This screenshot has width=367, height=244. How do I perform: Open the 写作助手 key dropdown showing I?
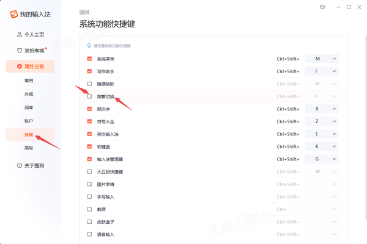tap(322, 71)
